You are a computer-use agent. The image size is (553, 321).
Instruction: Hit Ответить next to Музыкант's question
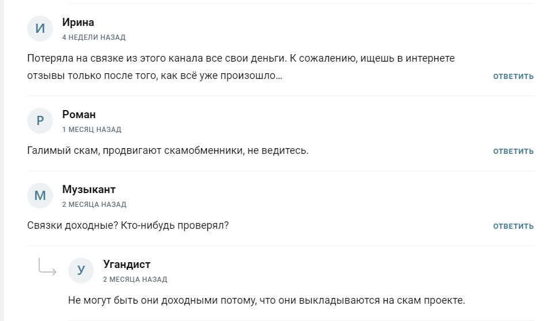pos(513,226)
